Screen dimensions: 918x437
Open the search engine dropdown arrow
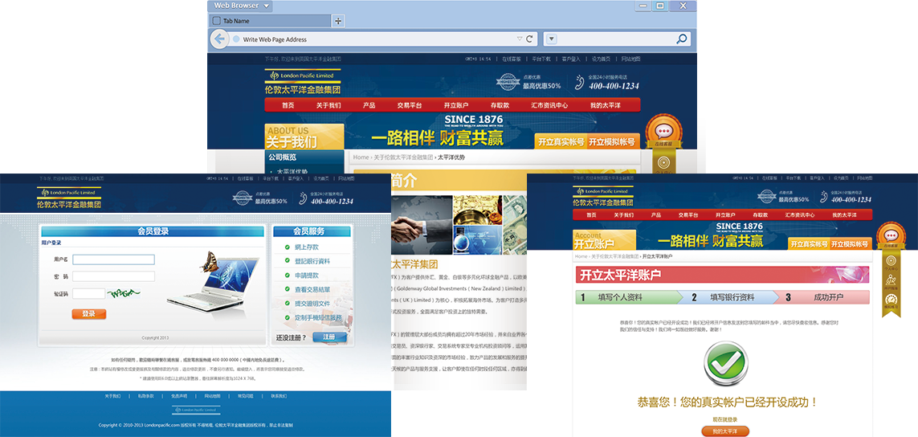click(550, 39)
